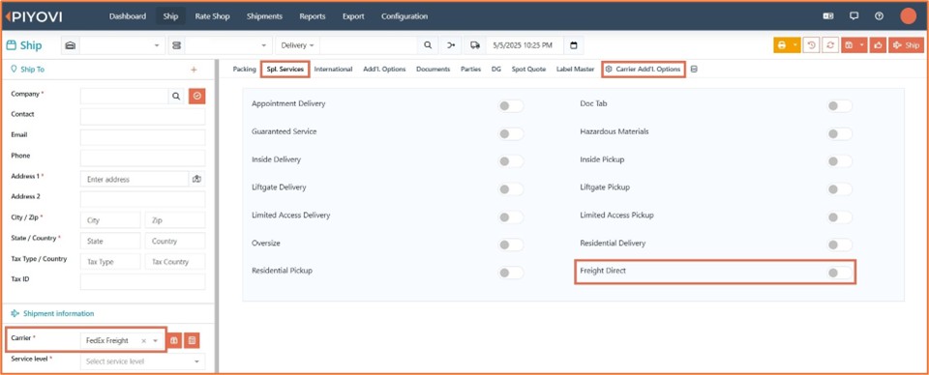The image size is (929, 375).
Task: Open the chat message icon in the top bar
Action: pyautogui.click(x=854, y=16)
